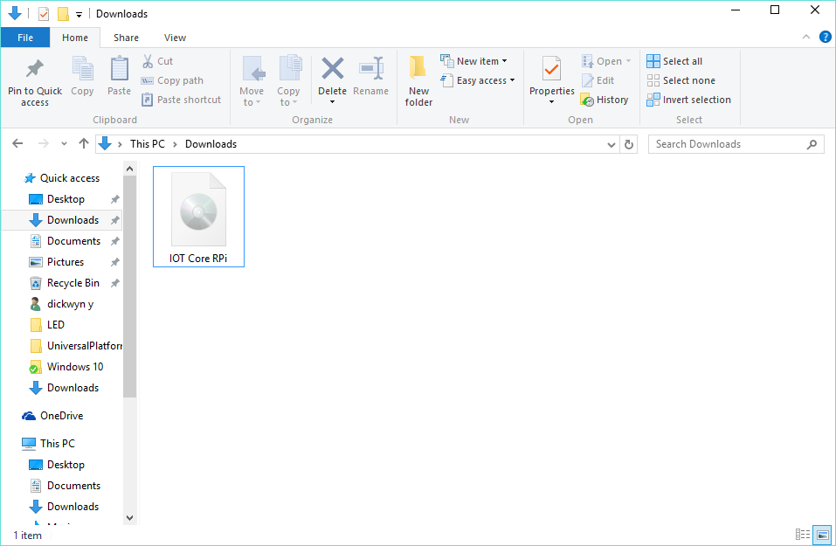Click Paste shortcut

181,100
